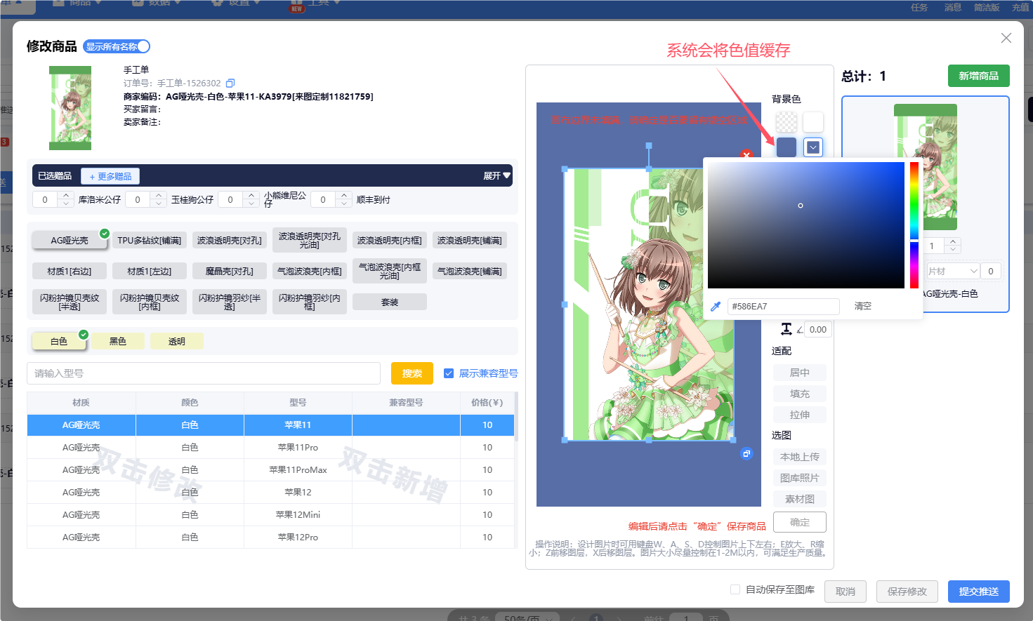The width and height of the screenshot is (1033, 621).
Task: Choose the TPU多钻纹[辅满] material
Action: [150, 241]
